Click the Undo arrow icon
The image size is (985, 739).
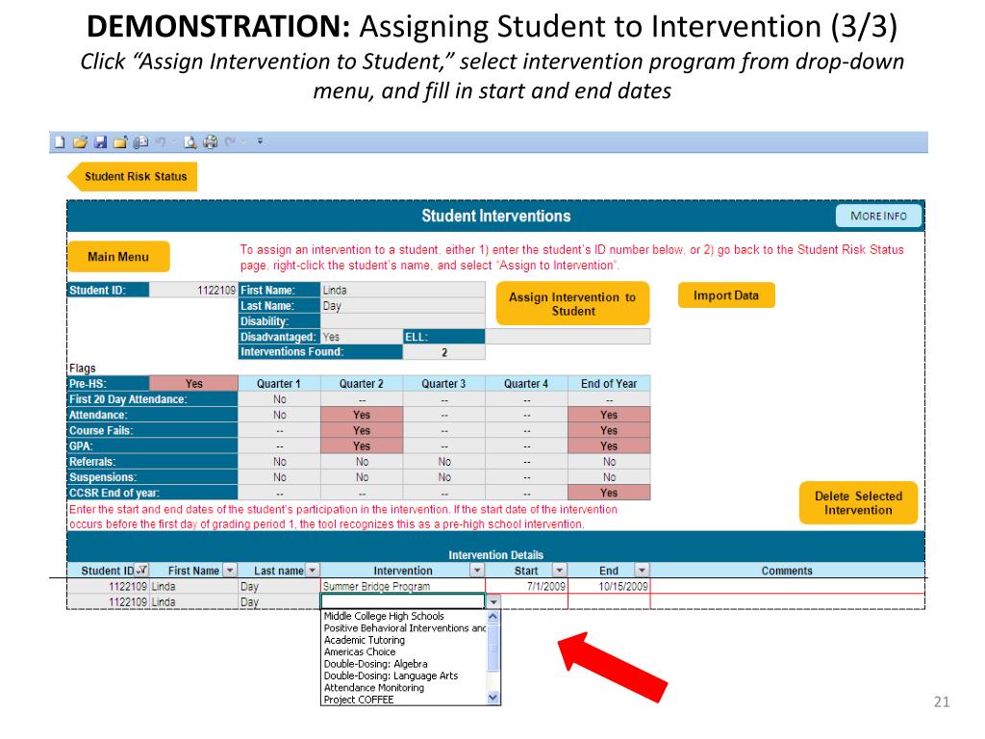coord(161,142)
